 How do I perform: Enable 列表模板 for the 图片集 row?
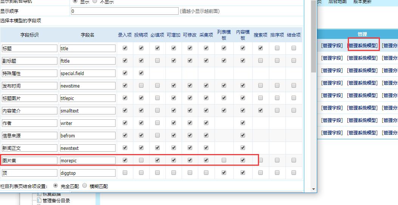point(224,160)
